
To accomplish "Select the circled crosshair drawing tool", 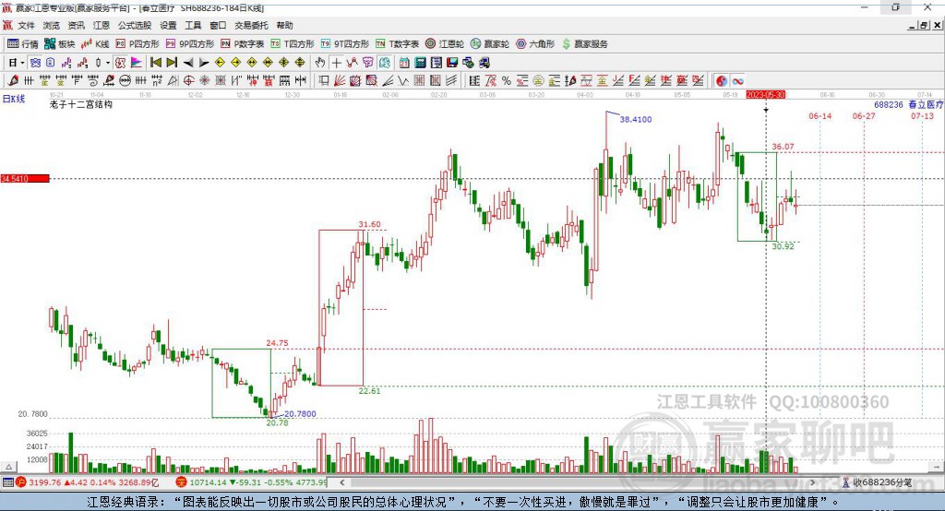I will [x=188, y=81].
